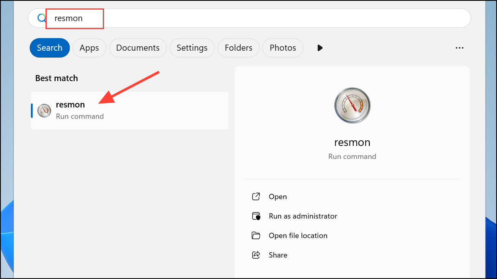This screenshot has height=279, width=497.
Task: Click the Share icon
Action: click(x=256, y=255)
